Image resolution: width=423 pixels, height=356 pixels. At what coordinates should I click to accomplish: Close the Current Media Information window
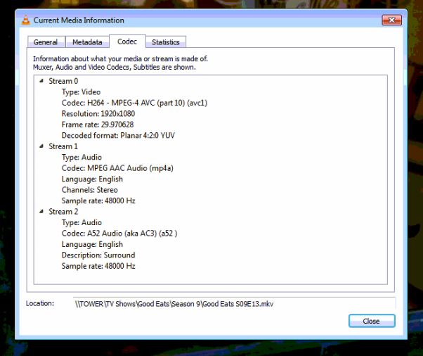[x=391, y=20]
